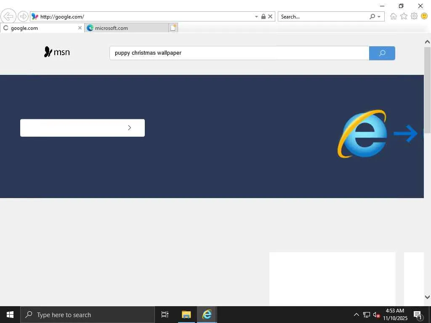Click the white banner button with chevron
431x323 pixels.
pos(82,128)
